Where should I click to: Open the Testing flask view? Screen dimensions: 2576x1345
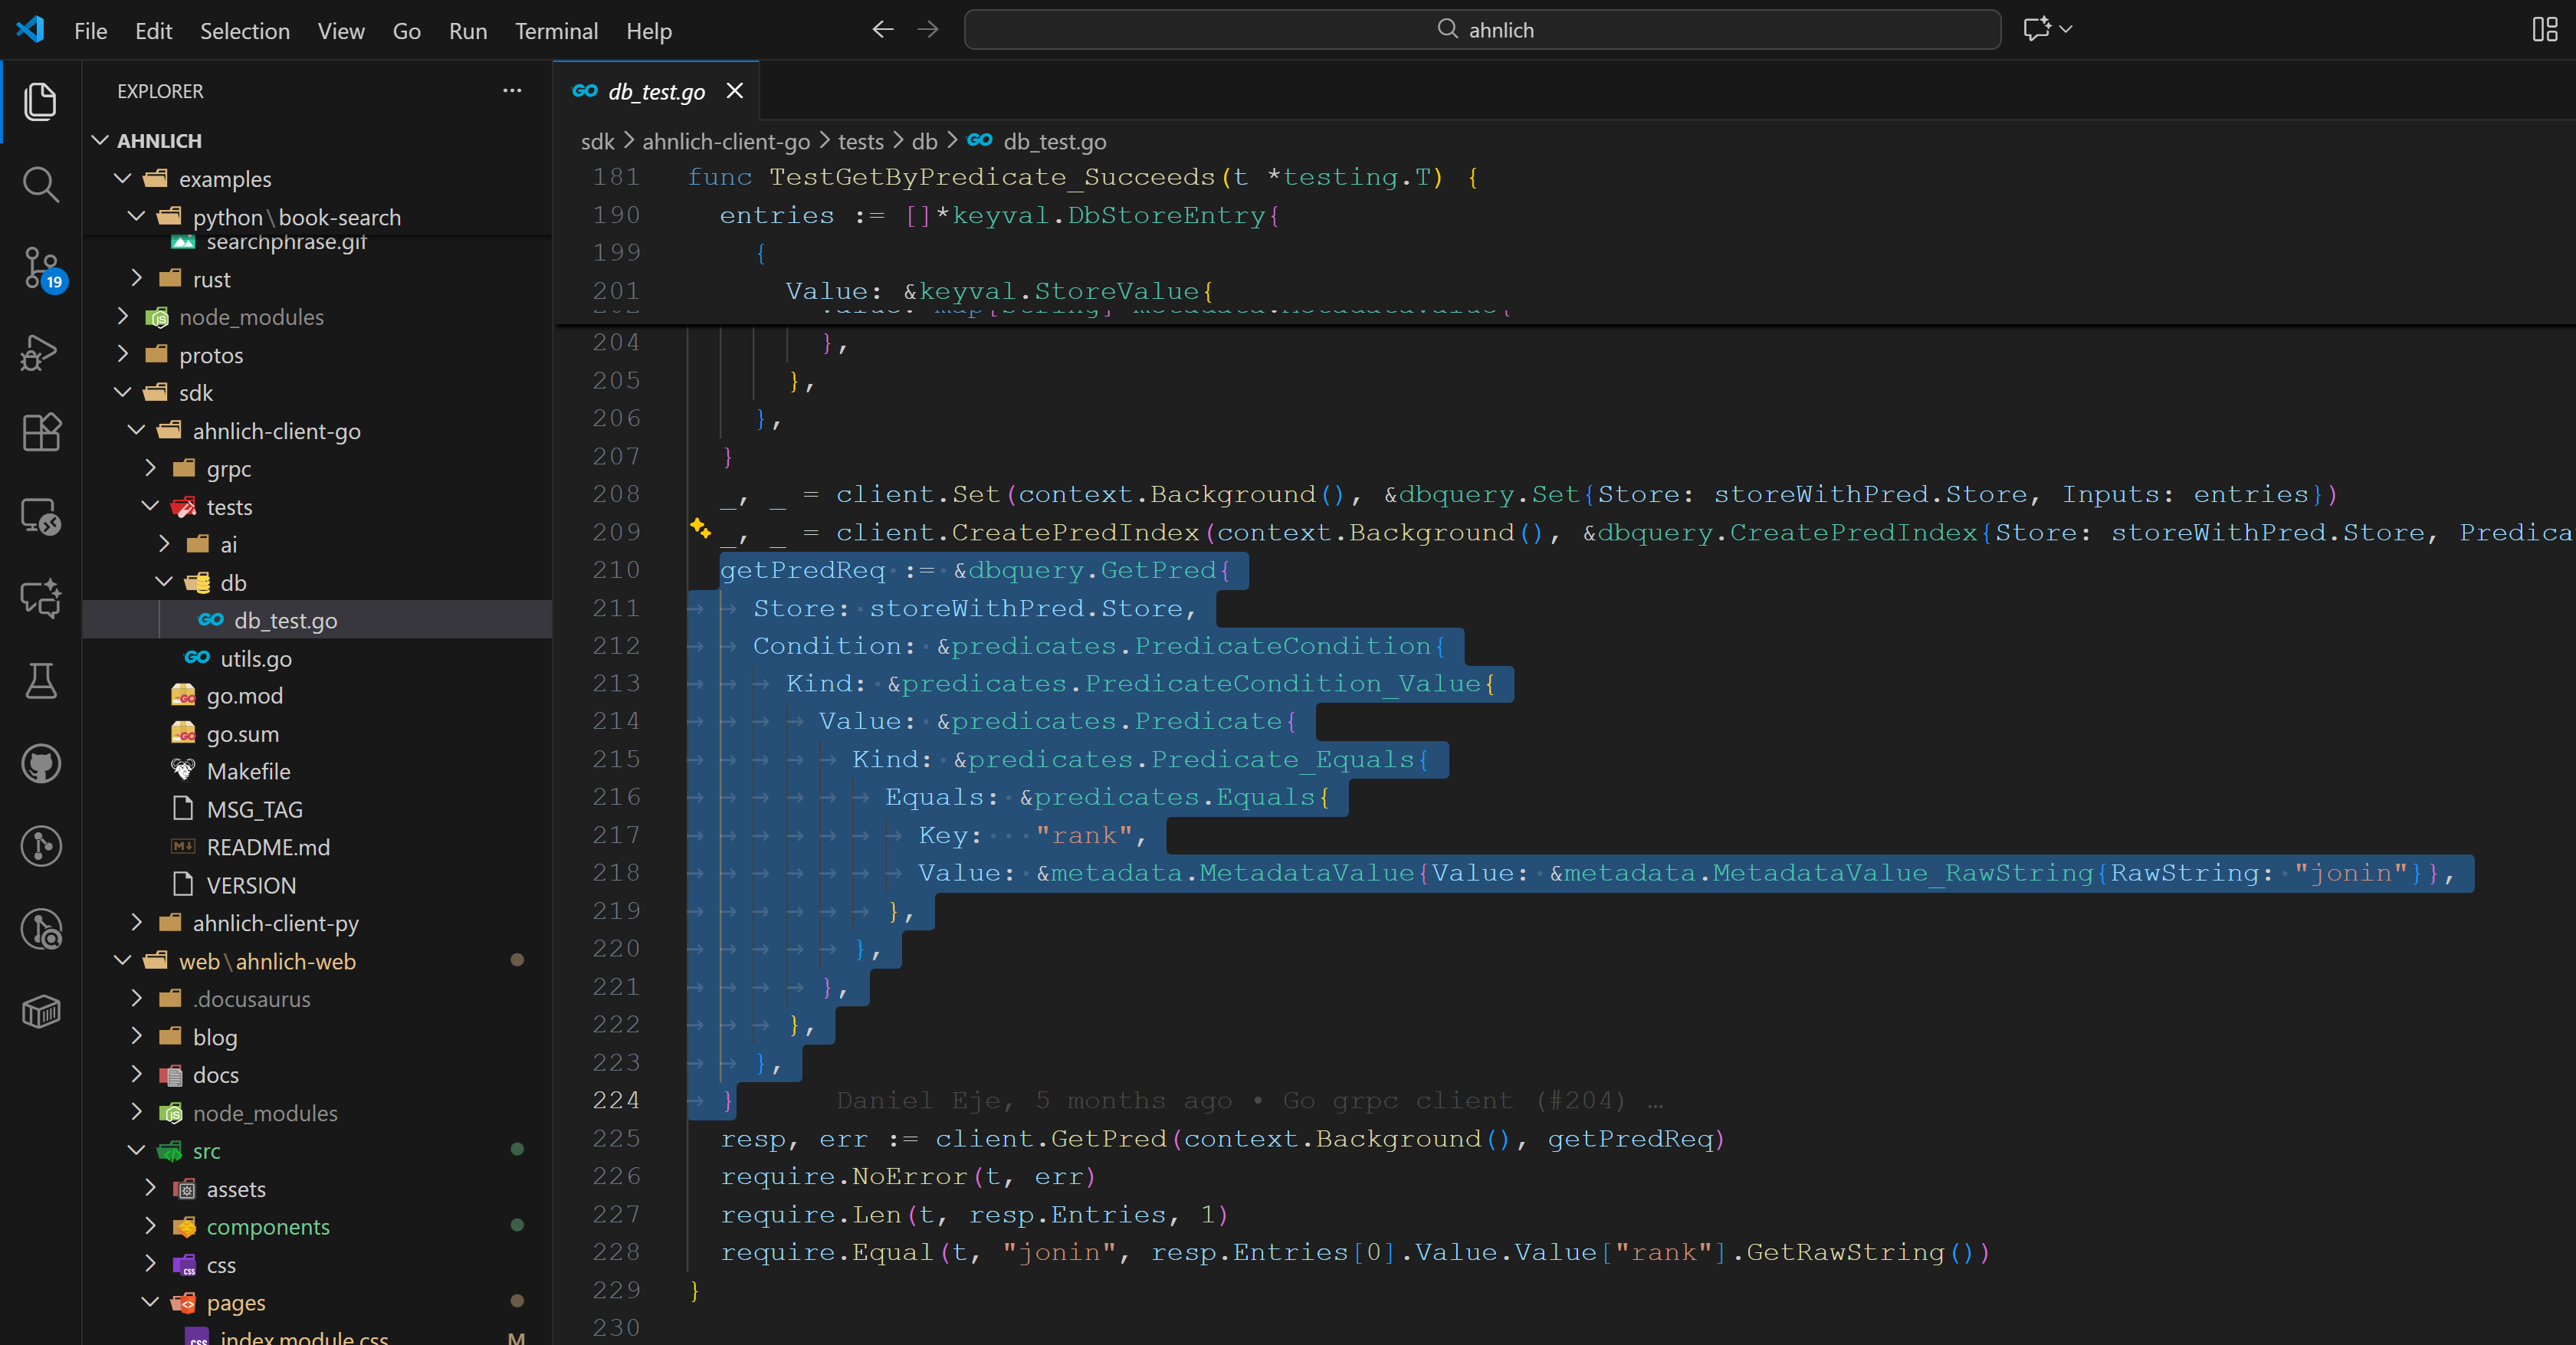[x=40, y=681]
